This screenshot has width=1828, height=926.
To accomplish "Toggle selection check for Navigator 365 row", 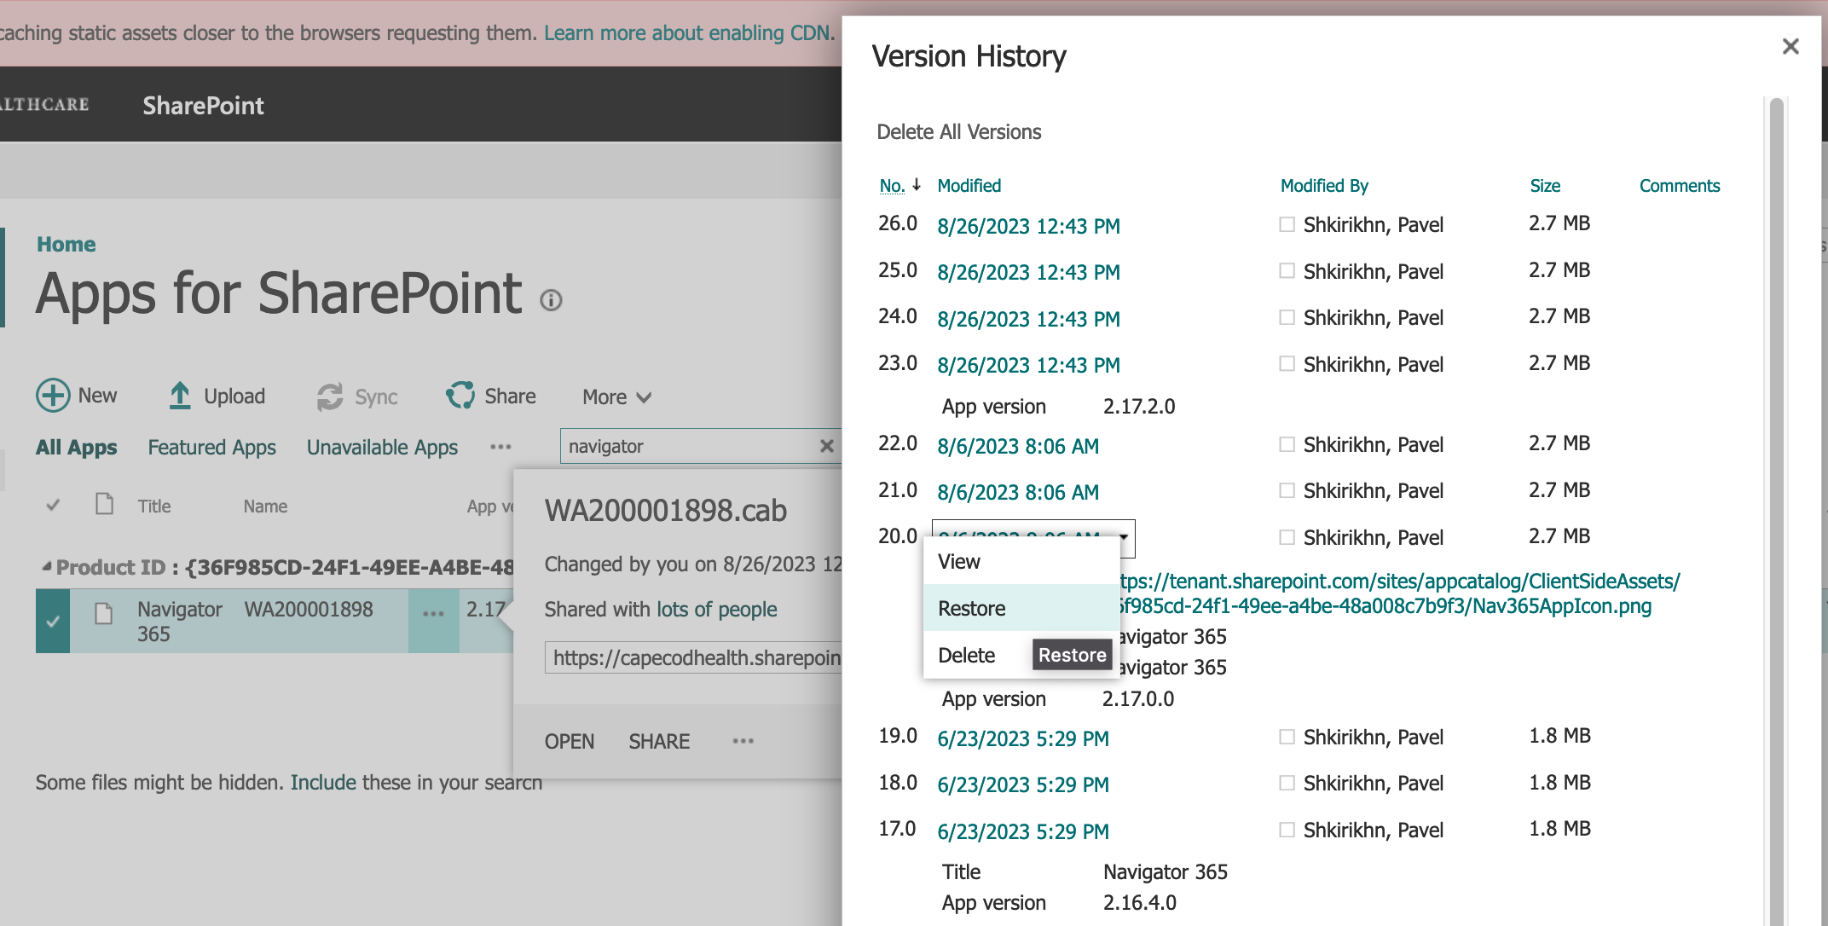I will (x=53, y=621).
